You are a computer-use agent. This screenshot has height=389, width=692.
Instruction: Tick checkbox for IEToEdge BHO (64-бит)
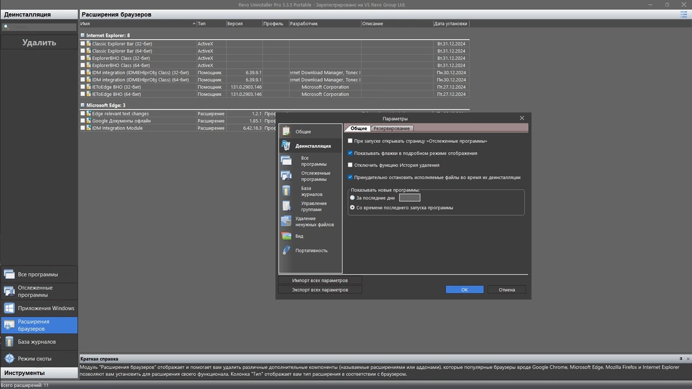click(x=82, y=94)
